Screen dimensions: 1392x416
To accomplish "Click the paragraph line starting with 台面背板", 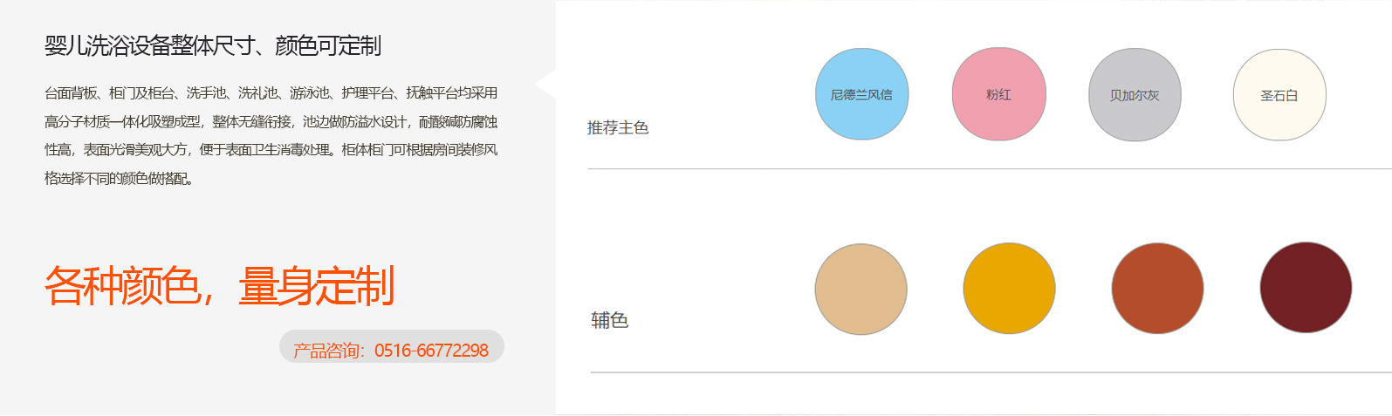I will pyautogui.click(x=271, y=93).
